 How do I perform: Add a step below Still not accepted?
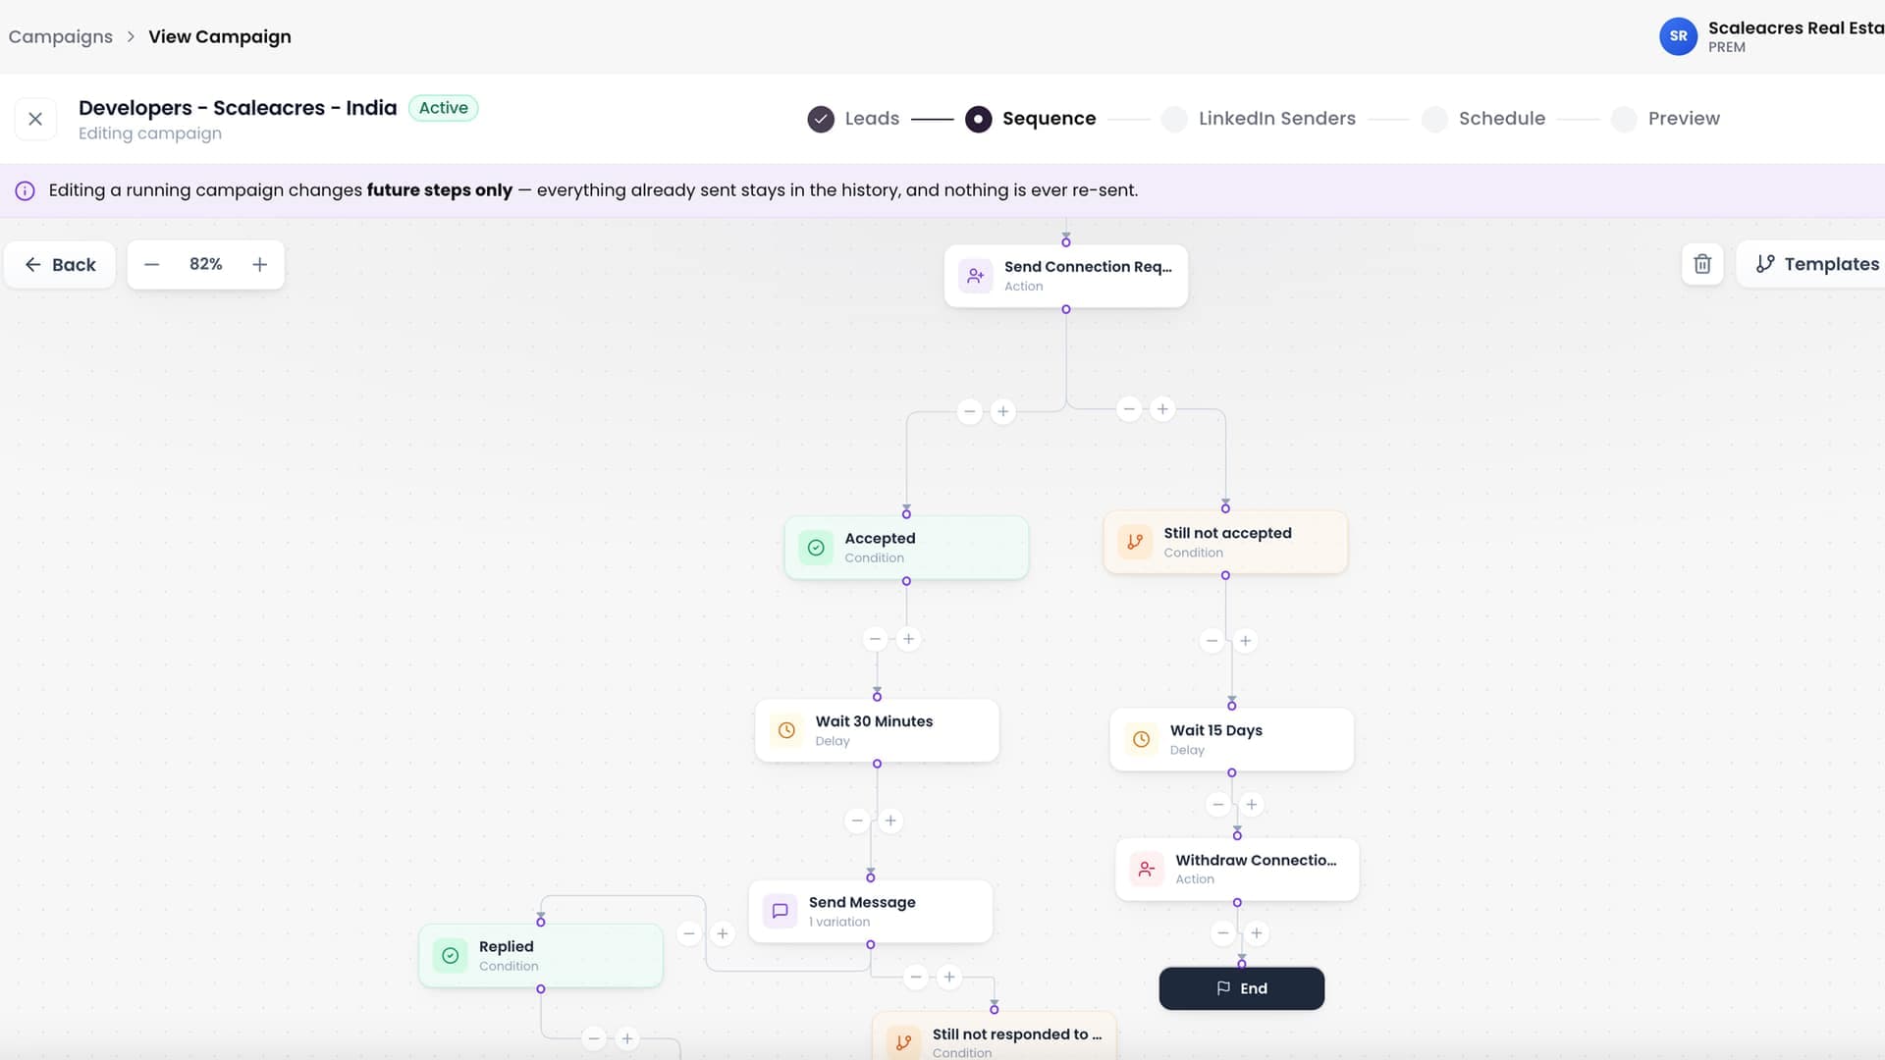[1245, 641]
